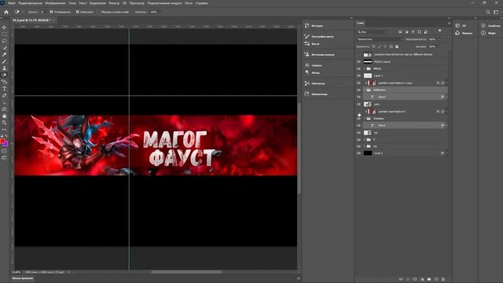
Task: Hide the bg group layer
Action: click(359, 146)
